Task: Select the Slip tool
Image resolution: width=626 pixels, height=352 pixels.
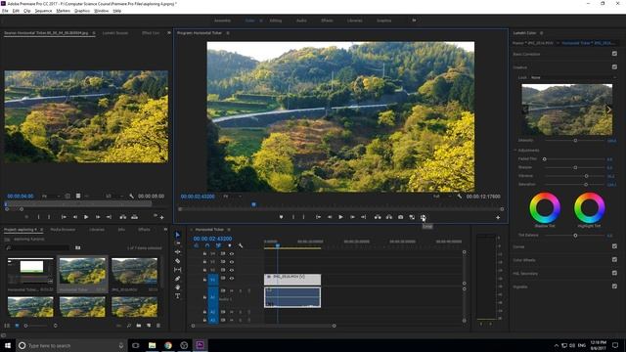Action: (x=178, y=270)
